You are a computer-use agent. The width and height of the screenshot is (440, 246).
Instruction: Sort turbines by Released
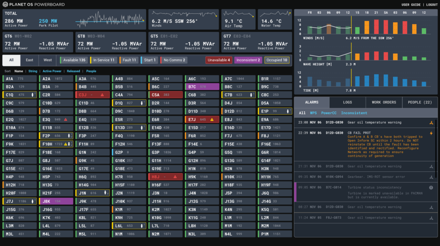pyautogui.click(x=73, y=71)
